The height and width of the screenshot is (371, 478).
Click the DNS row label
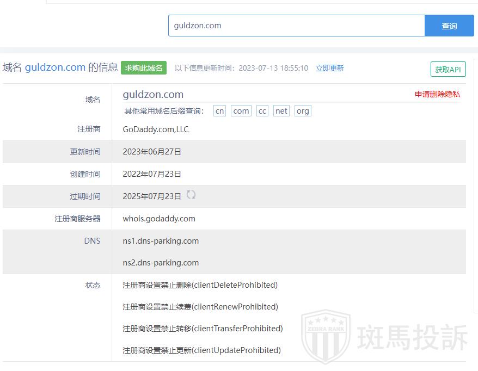92,241
